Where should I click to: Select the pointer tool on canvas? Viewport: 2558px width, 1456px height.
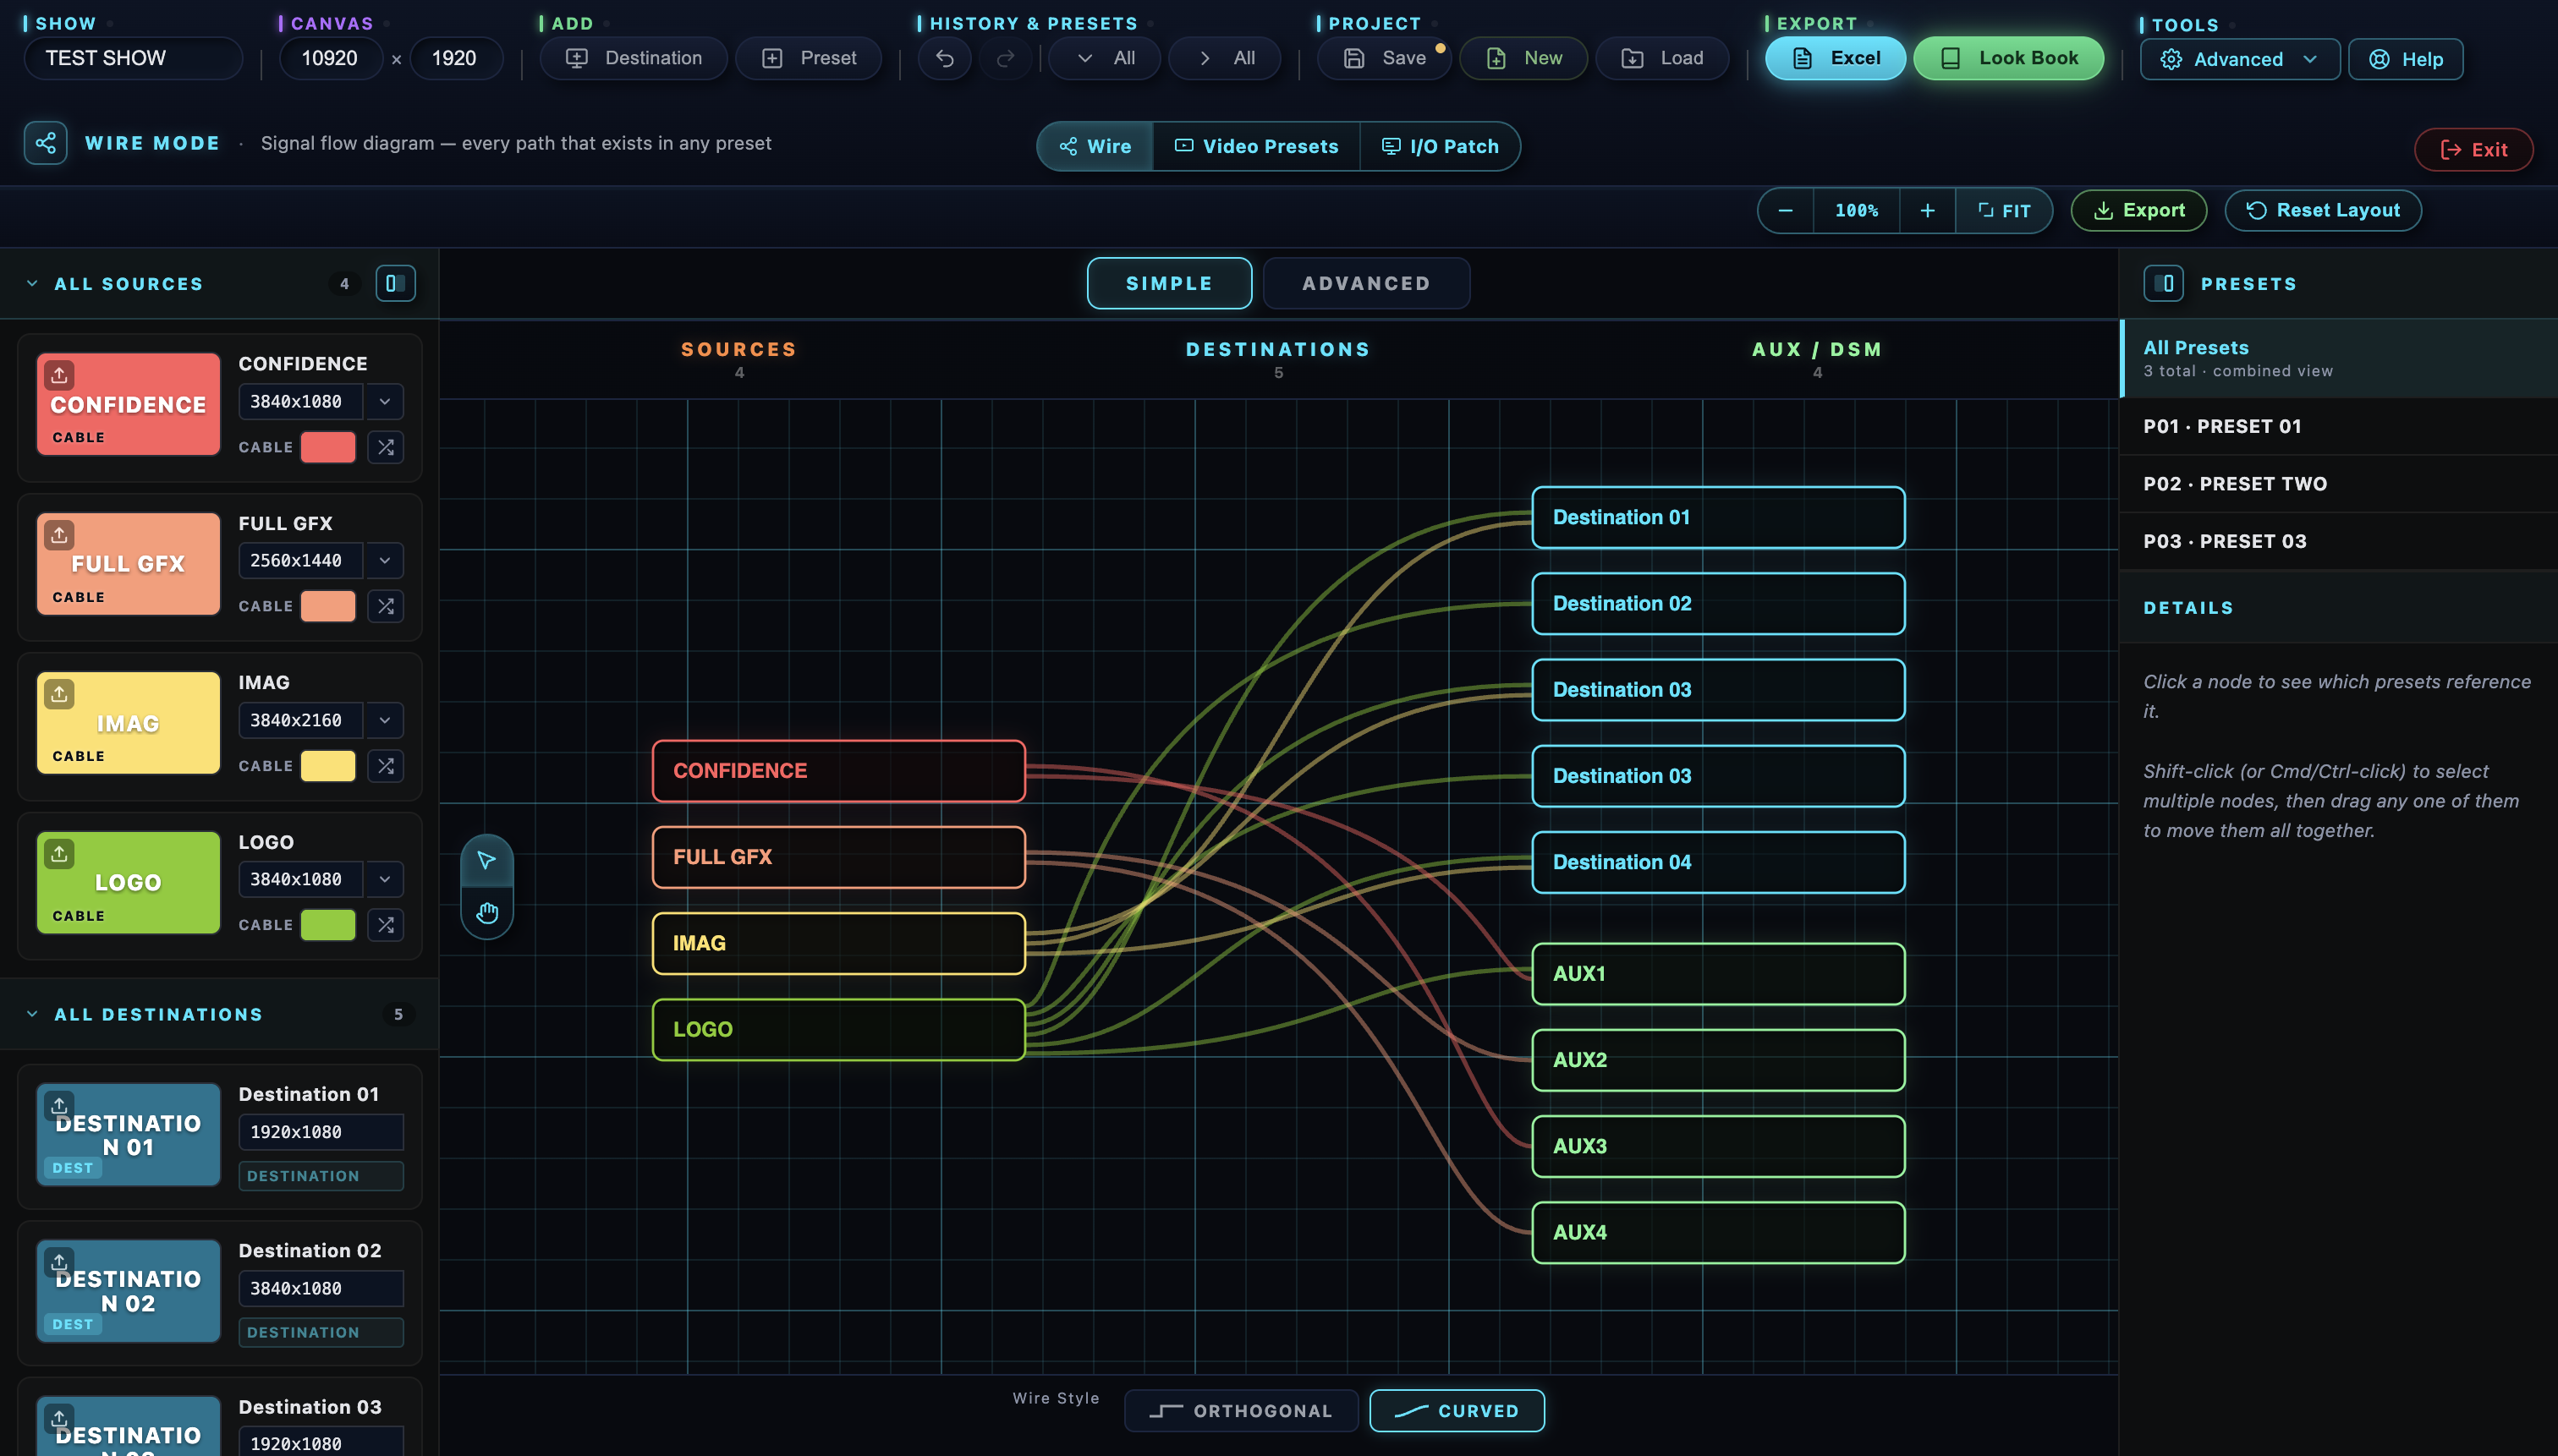[486, 860]
